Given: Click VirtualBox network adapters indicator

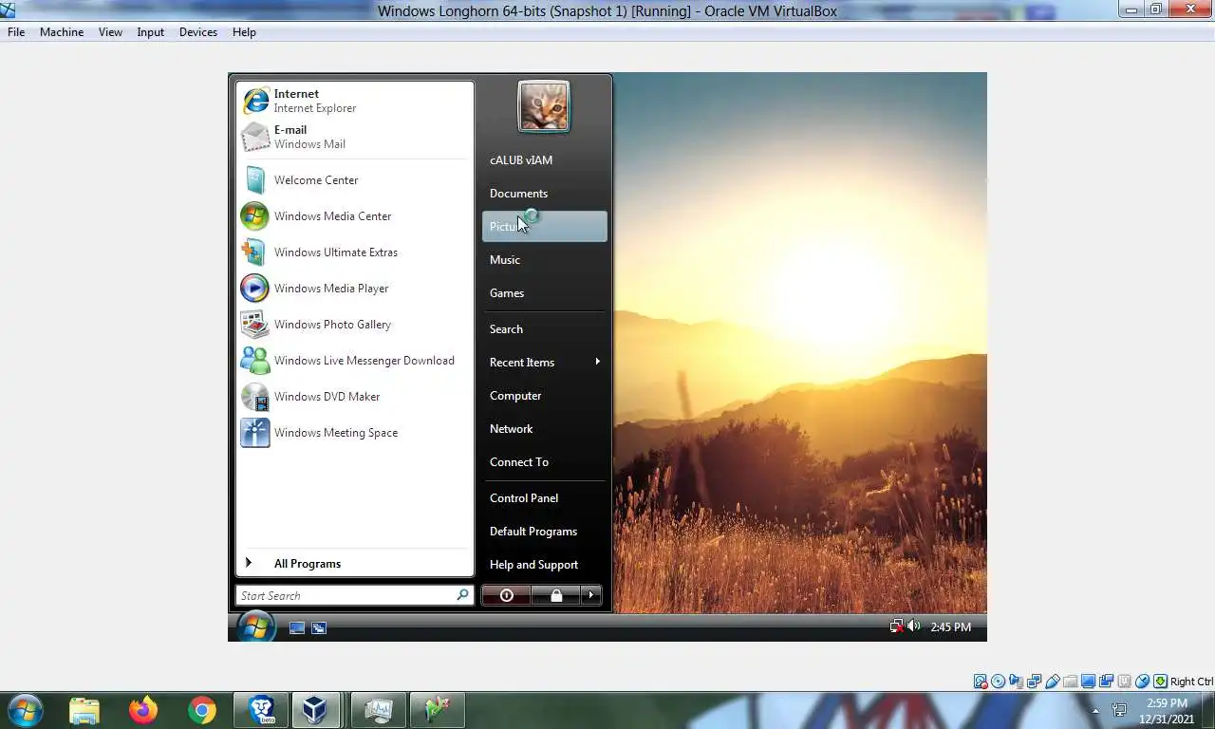Looking at the screenshot, I should tap(1034, 682).
